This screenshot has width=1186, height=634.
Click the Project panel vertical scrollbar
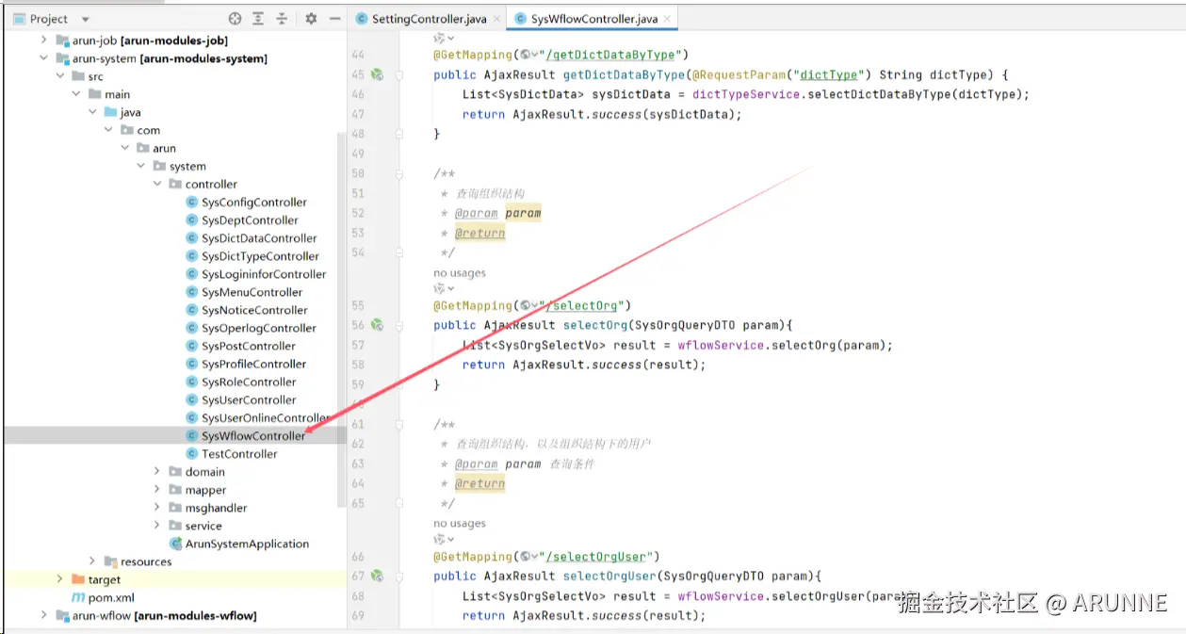click(342, 320)
